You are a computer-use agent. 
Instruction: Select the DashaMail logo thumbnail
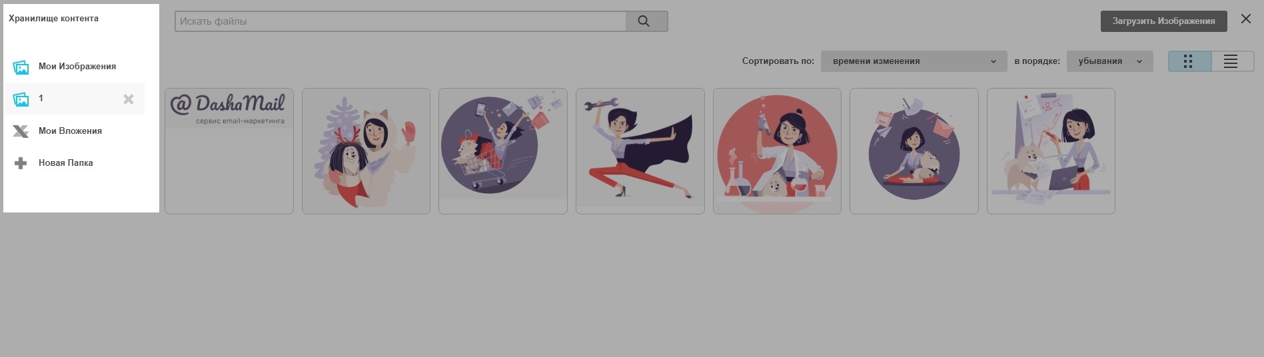pos(229,151)
